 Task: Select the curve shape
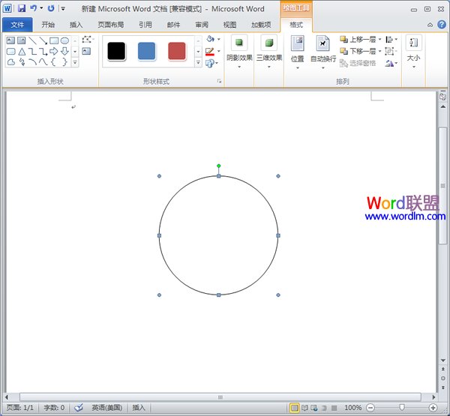pos(43,62)
